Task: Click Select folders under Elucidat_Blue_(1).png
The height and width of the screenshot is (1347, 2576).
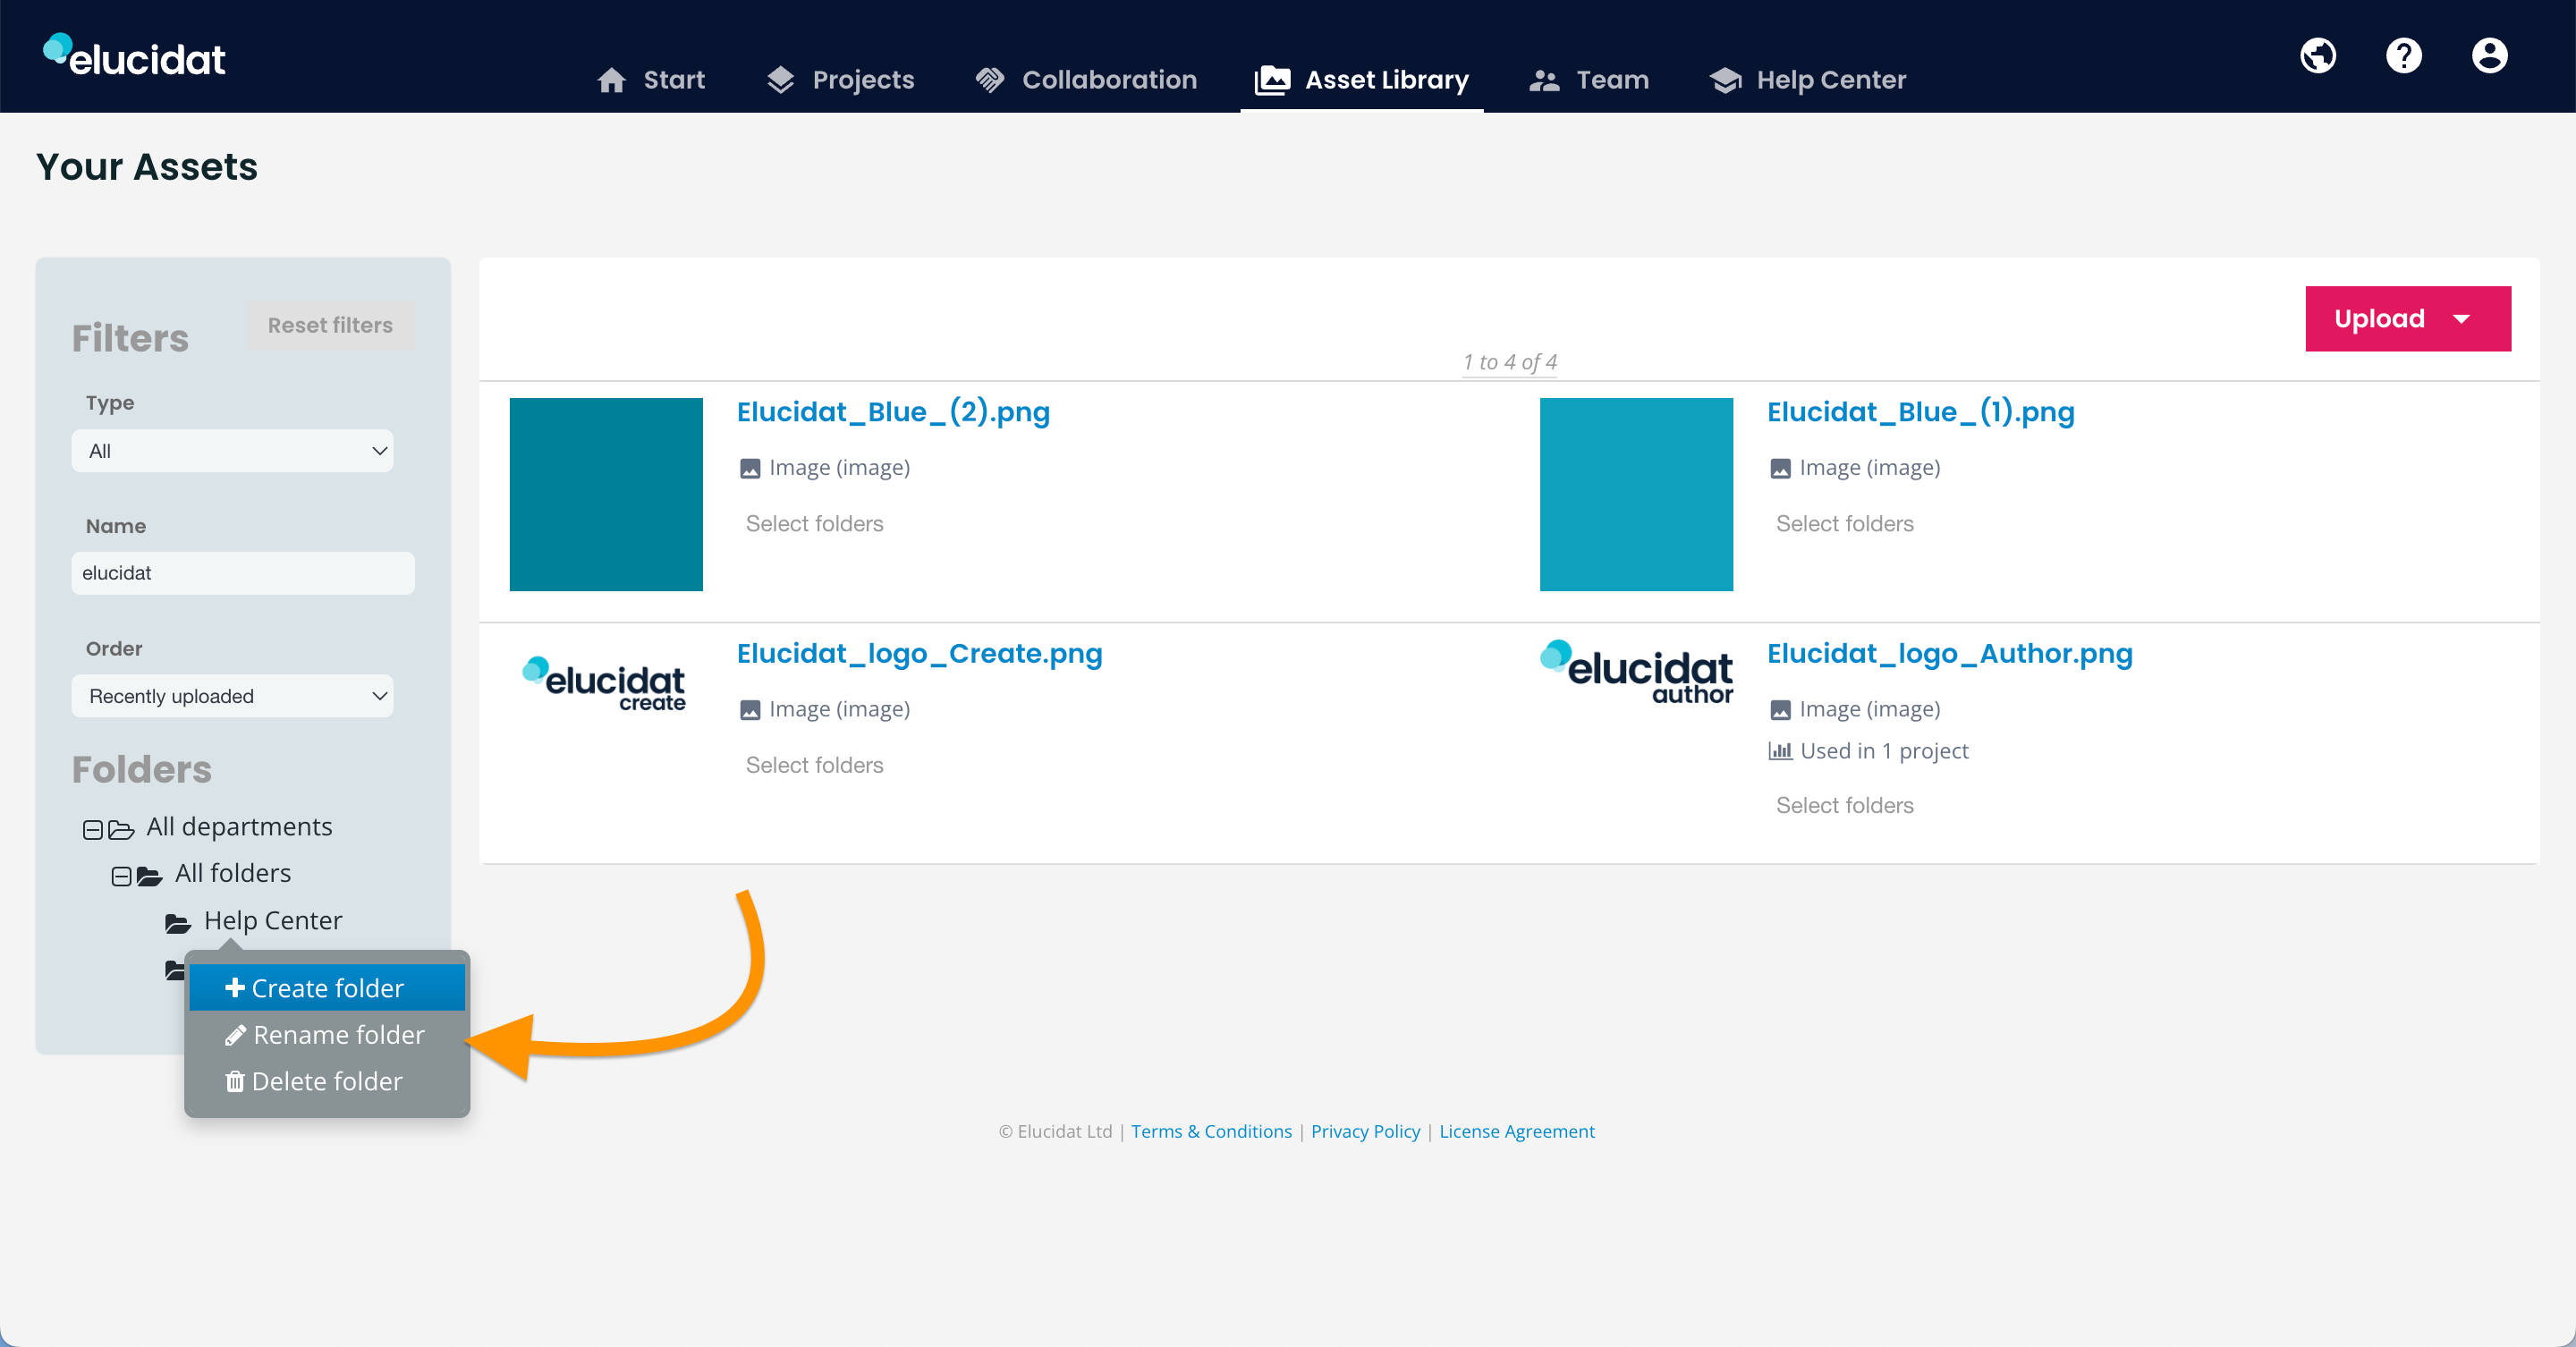Action: tap(1845, 524)
